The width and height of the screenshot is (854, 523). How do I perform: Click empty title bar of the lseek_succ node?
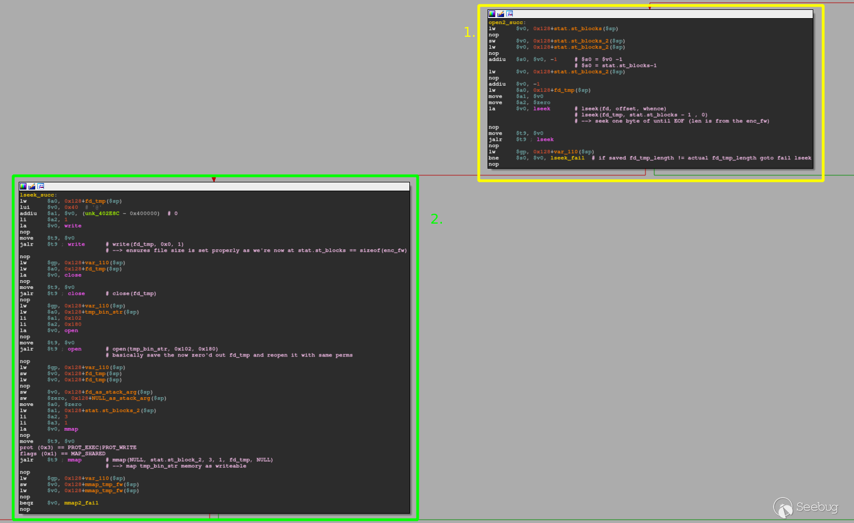click(220, 186)
